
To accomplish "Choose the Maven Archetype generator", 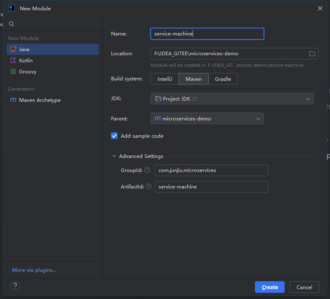I will point(53,100).
